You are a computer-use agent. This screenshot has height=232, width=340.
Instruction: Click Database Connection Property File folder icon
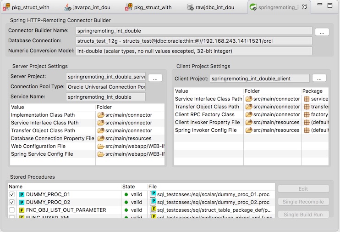101,138
